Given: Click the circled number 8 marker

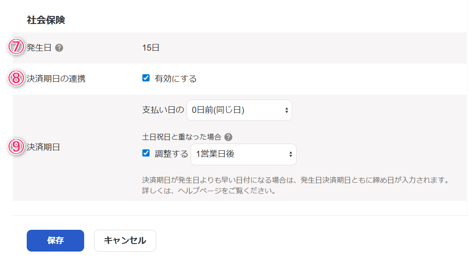Looking at the screenshot, I should point(16,78).
